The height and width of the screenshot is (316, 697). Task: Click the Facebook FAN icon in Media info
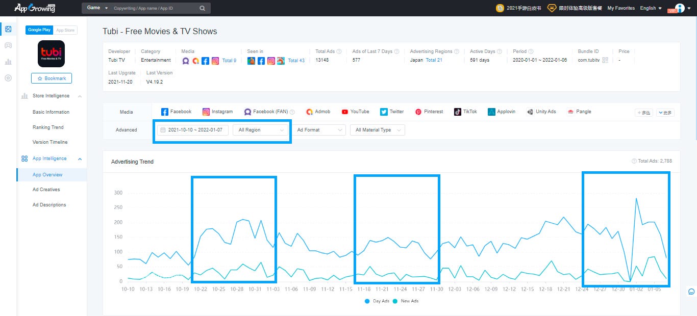(x=186, y=61)
